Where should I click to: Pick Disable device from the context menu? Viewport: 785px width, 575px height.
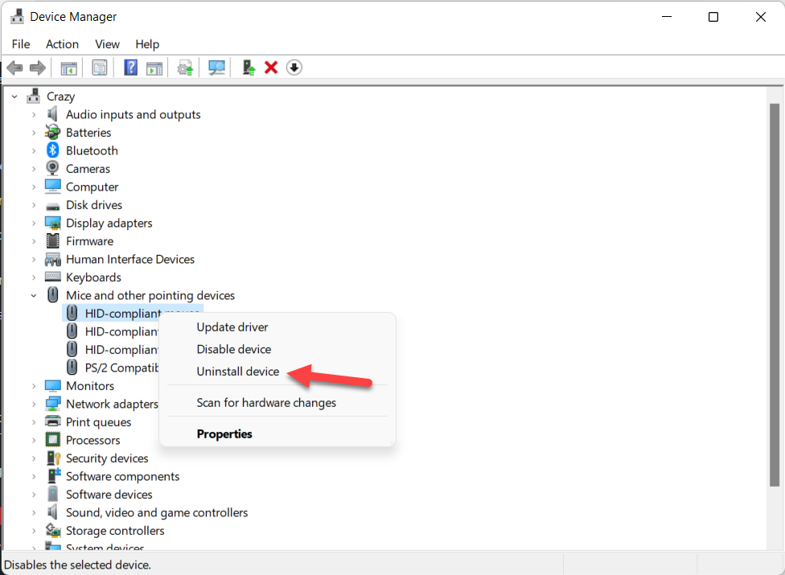pos(234,349)
